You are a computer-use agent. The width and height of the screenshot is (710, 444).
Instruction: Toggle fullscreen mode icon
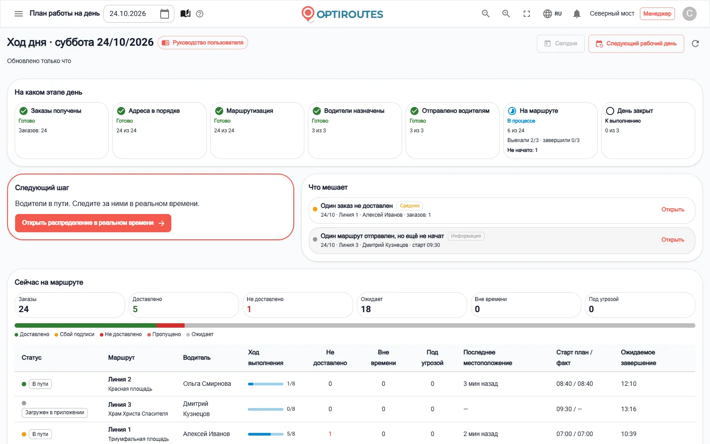tap(527, 14)
